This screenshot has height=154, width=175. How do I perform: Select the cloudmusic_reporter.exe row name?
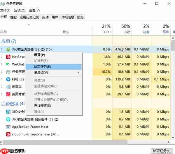point(36,134)
